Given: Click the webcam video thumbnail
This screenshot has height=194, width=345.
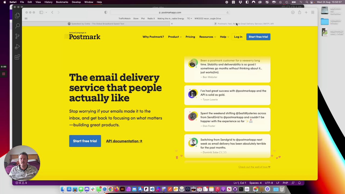Looking at the screenshot, I should pos(22,163).
